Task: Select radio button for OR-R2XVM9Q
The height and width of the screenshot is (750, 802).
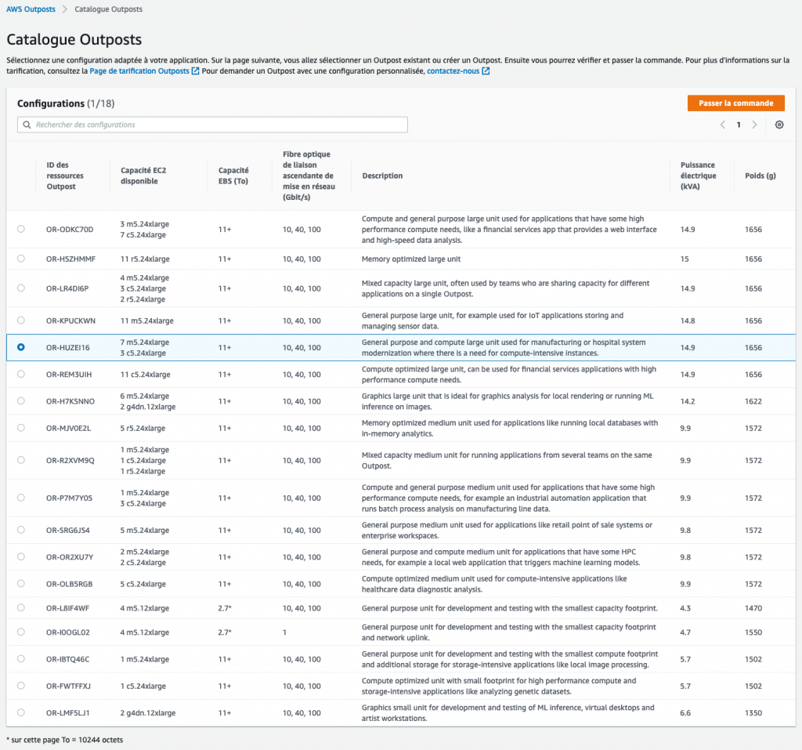Action: coord(21,460)
